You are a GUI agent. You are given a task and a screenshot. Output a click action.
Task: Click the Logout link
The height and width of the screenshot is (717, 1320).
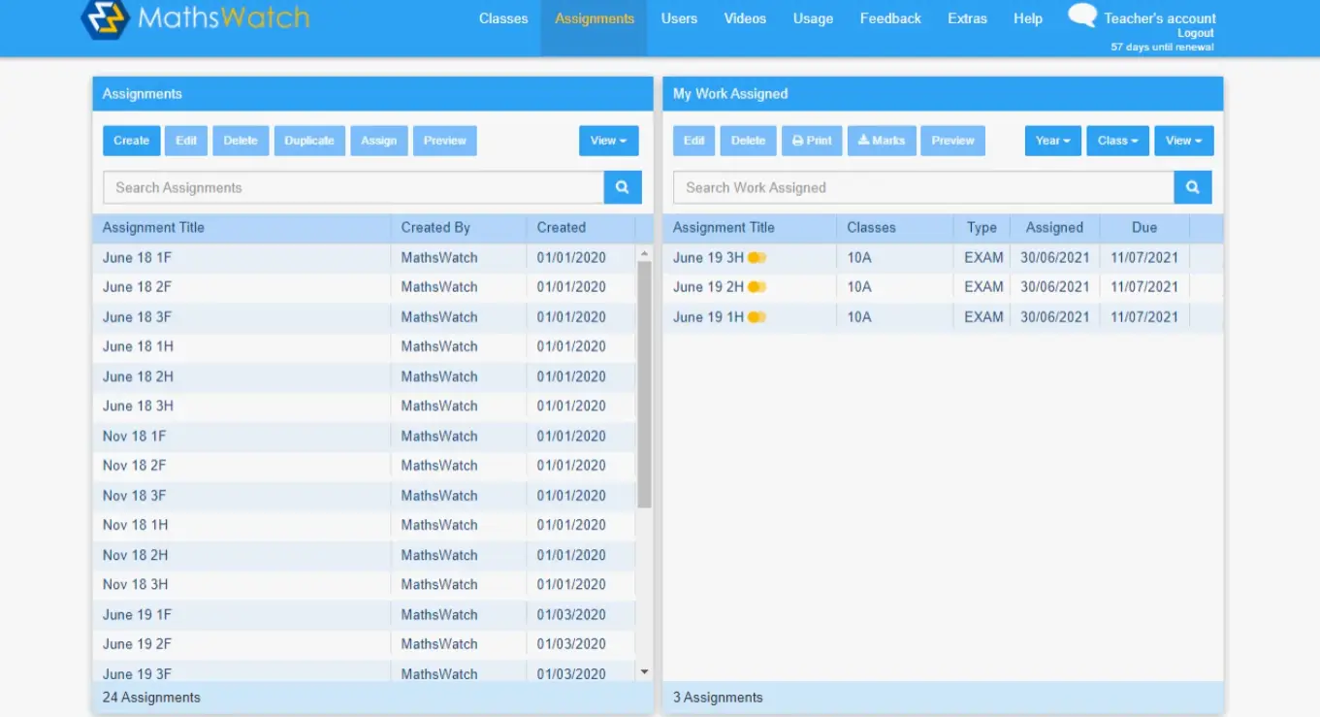pos(1195,32)
